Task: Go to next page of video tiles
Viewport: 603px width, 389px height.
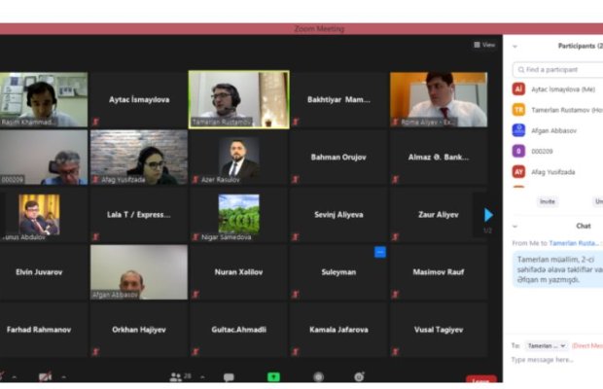Action: click(488, 215)
